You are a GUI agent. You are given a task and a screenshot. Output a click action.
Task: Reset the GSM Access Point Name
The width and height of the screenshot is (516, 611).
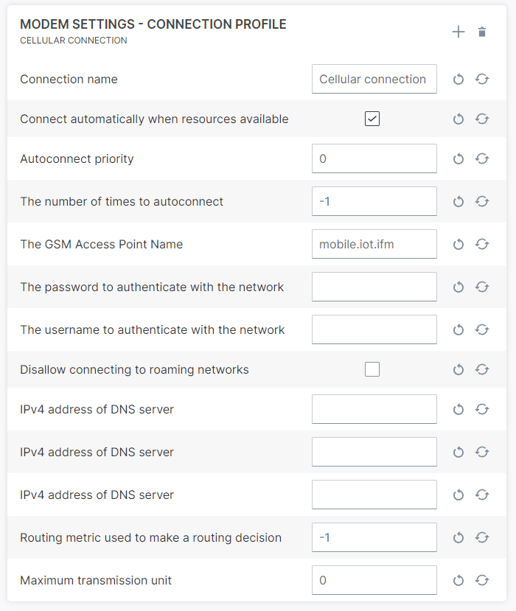(x=459, y=244)
